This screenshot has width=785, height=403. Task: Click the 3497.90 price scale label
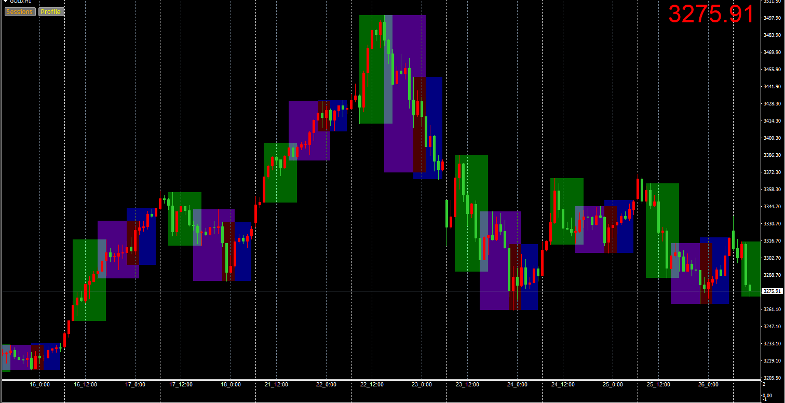pyautogui.click(x=773, y=18)
